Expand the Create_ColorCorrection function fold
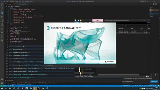The width and height of the screenshot is (160, 90). click(9, 52)
